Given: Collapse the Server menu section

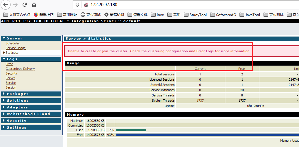Looking at the screenshot, I should [31, 38].
